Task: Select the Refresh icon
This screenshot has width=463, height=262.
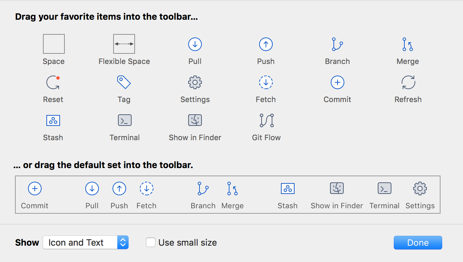Action: 408,82
